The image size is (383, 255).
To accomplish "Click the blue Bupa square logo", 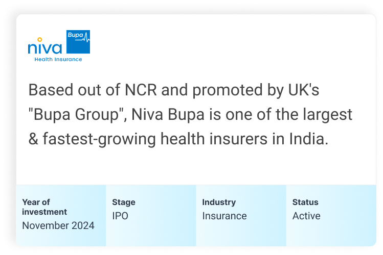I will coord(78,42).
